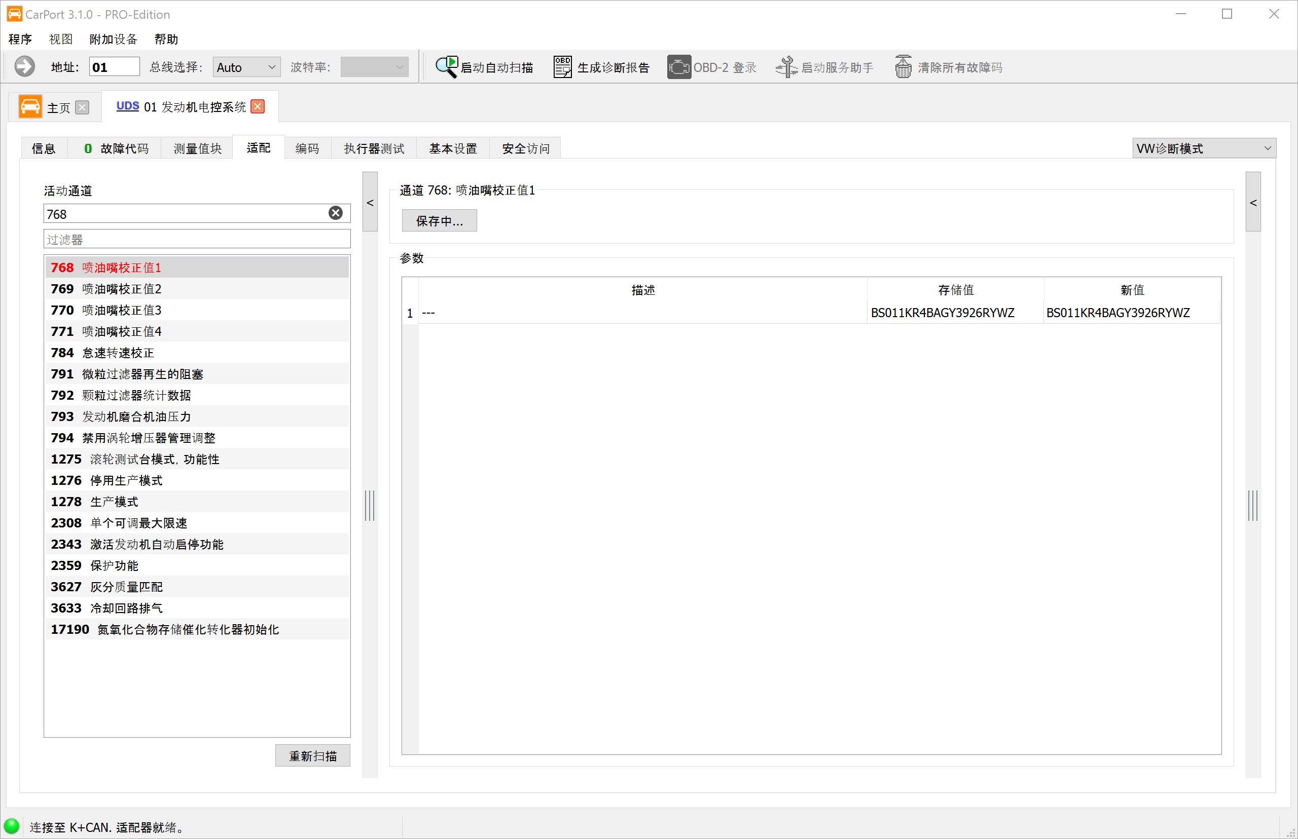Generate diagnostic report (生成诊断报告)
Viewport: 1298px width, 839px height.
[601, 67]
